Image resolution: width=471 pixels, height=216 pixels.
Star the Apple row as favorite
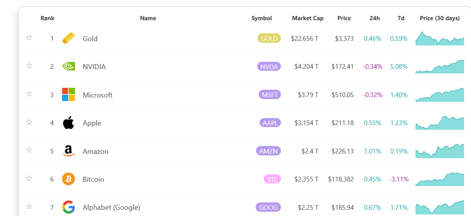point(29,122)
